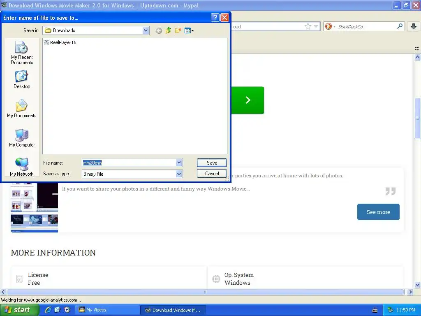
Task: Click the Save button
Action: point(212,163)
